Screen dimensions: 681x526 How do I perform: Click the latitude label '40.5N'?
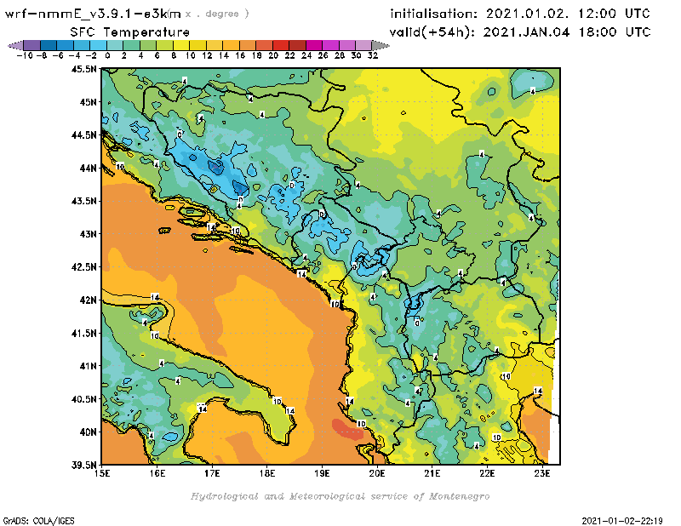pos(83,398)
